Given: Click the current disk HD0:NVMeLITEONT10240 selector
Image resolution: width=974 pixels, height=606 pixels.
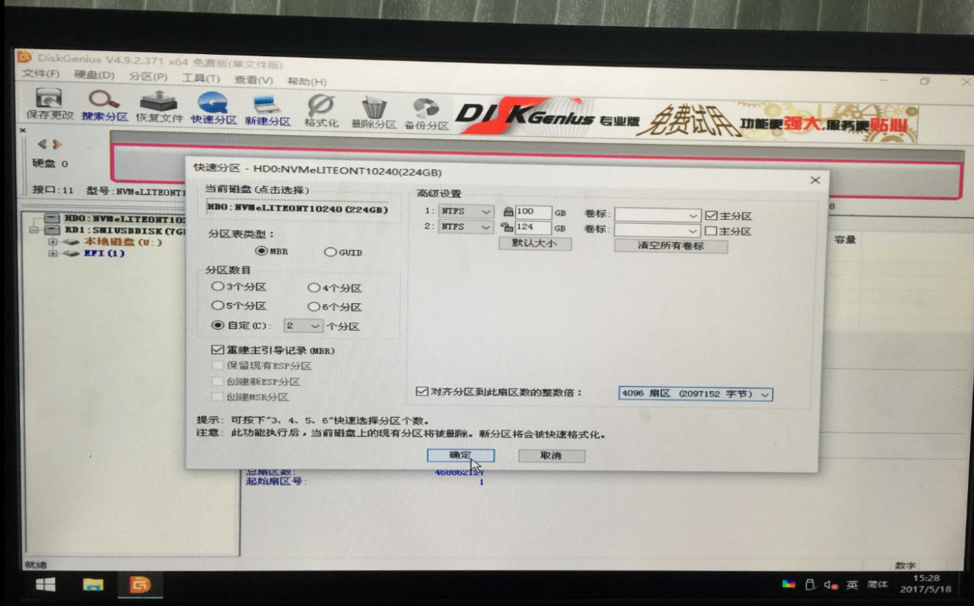Looking at the screenshot, I should tap(298, 209).
